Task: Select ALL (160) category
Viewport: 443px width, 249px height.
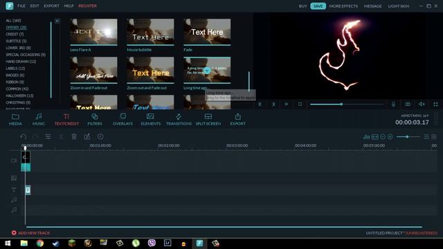Action: coord(13,21)
